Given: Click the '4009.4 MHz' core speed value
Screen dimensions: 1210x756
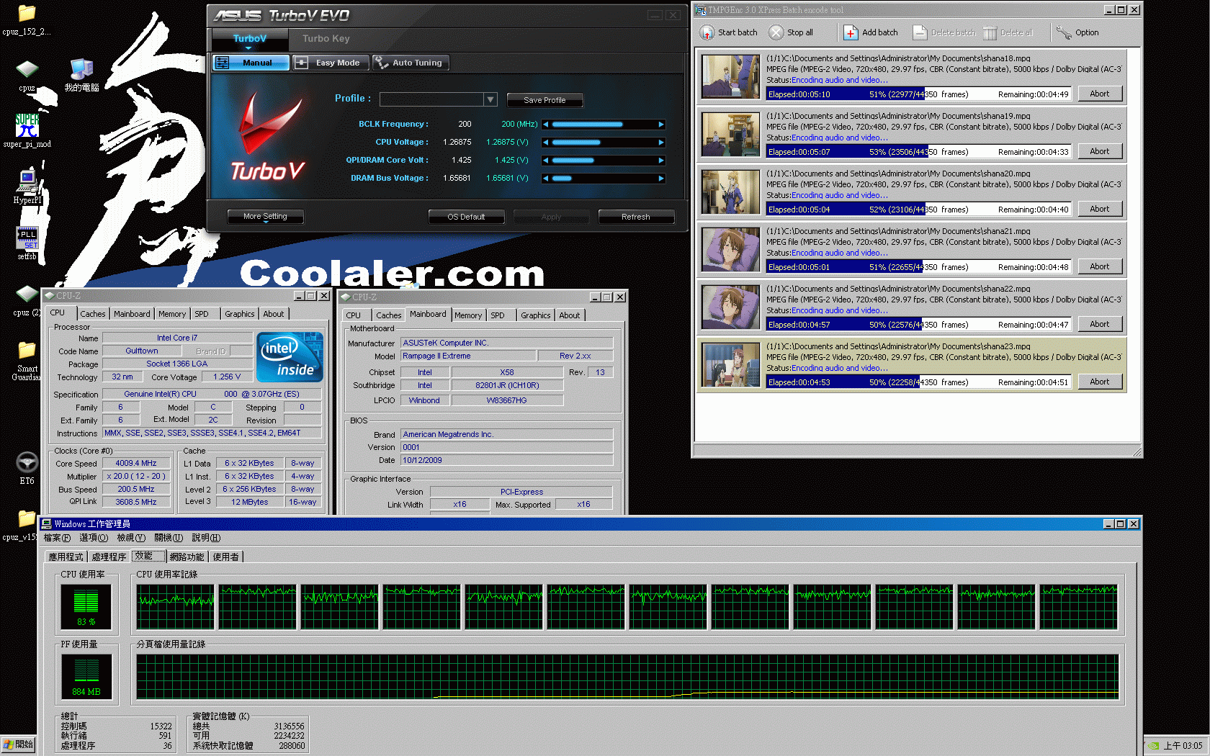Looking at the screenshot, I should coord(136,463).
